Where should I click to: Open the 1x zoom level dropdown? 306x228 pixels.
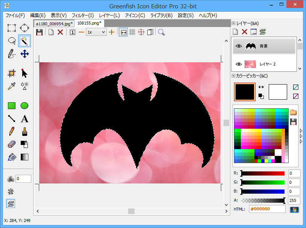[96, 32]
